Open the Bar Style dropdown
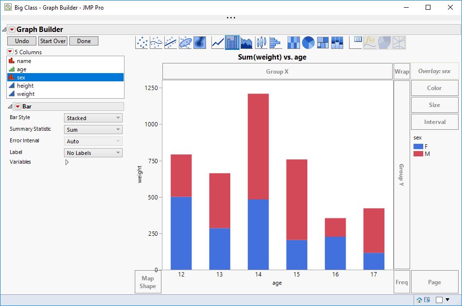The height and width of the screenshot is (306, 462). coord(93,117)
